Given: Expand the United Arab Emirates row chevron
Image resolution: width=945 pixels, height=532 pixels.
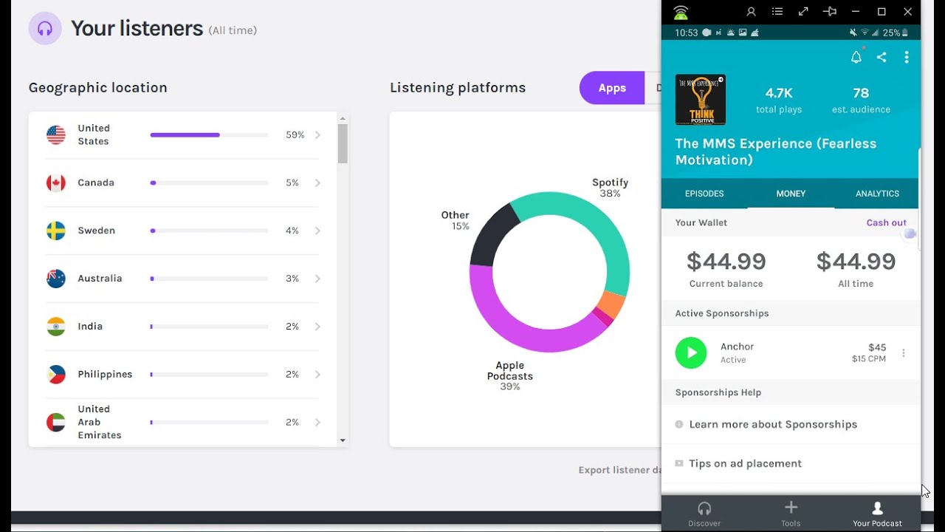Looking at the screenshot, I should 317,423.
